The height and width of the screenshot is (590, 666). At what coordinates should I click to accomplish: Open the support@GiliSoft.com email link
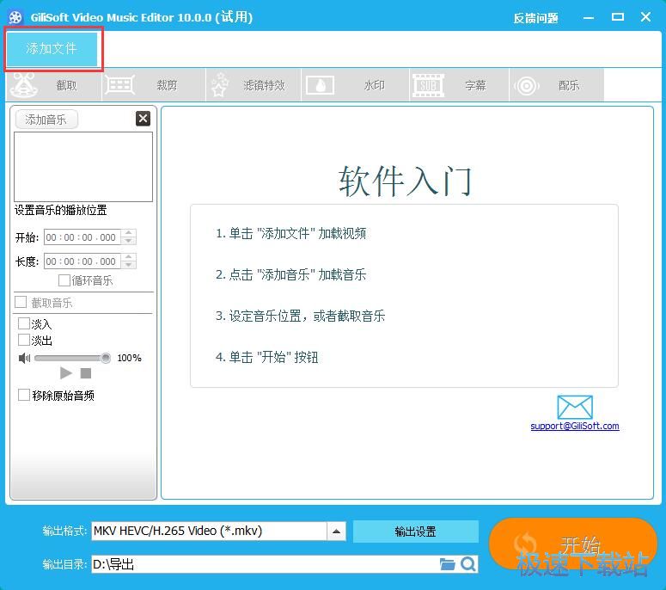click(575, 426)
